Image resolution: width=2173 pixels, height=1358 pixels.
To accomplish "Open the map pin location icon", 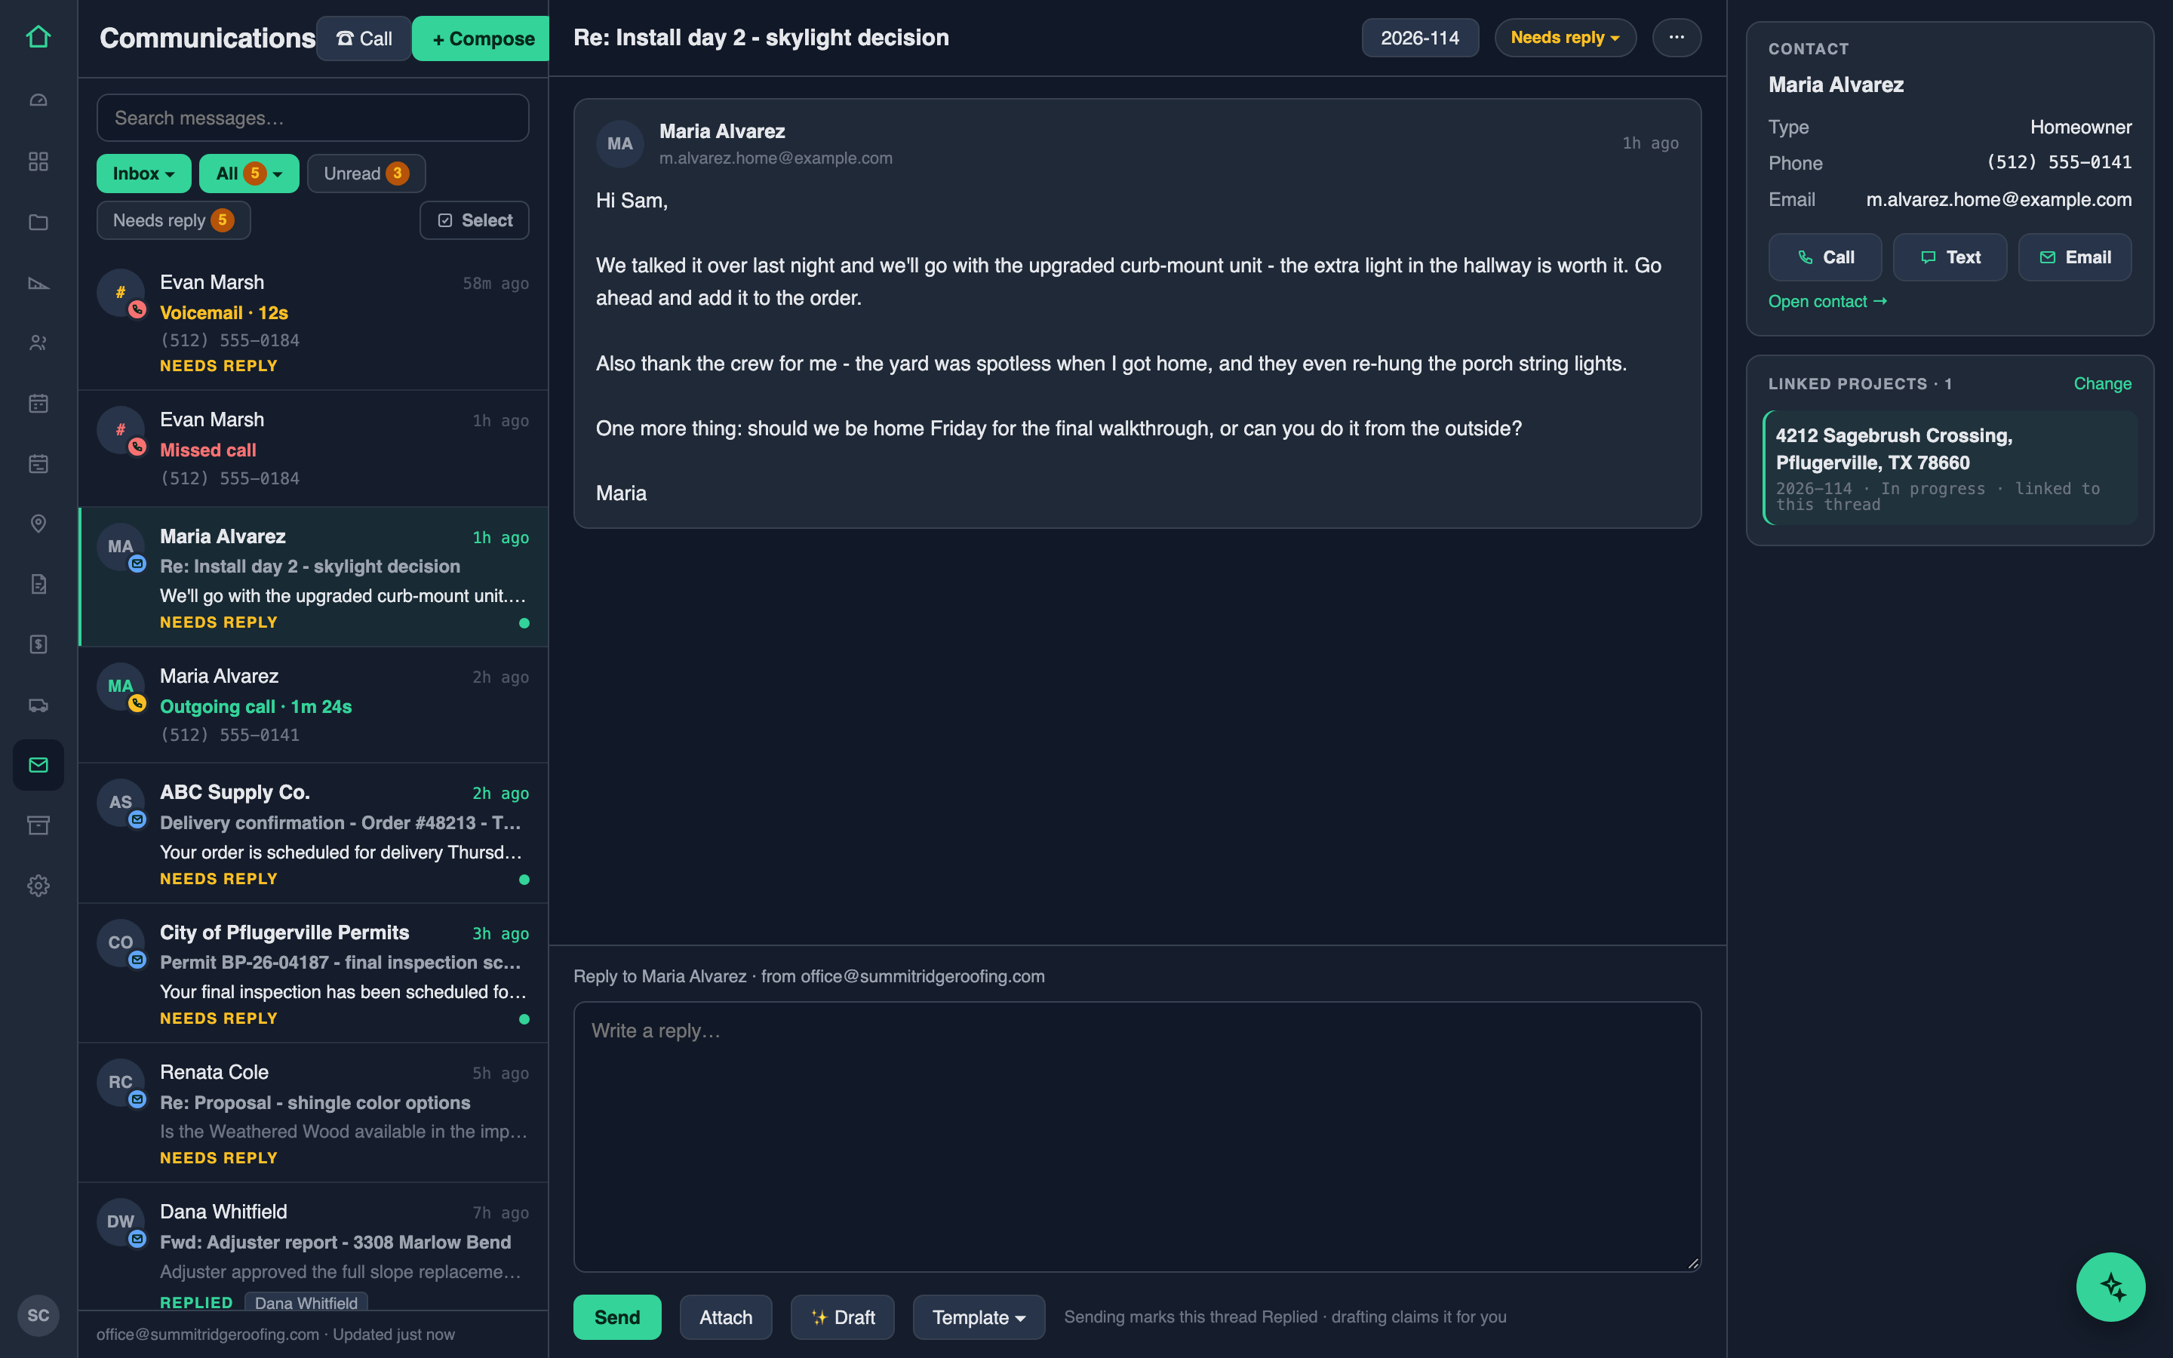I will tap(38, 524).
